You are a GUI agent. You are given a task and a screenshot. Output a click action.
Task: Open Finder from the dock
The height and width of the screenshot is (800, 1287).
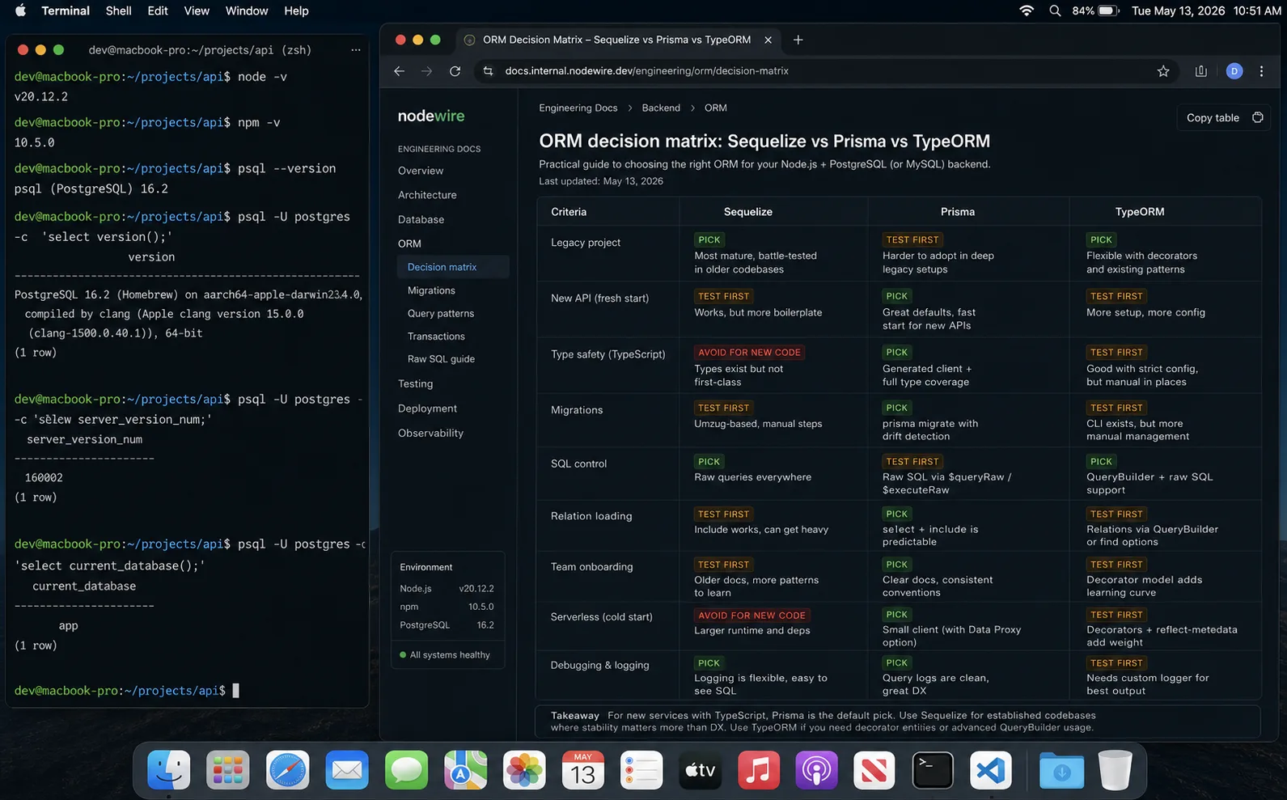click(169, 769)
